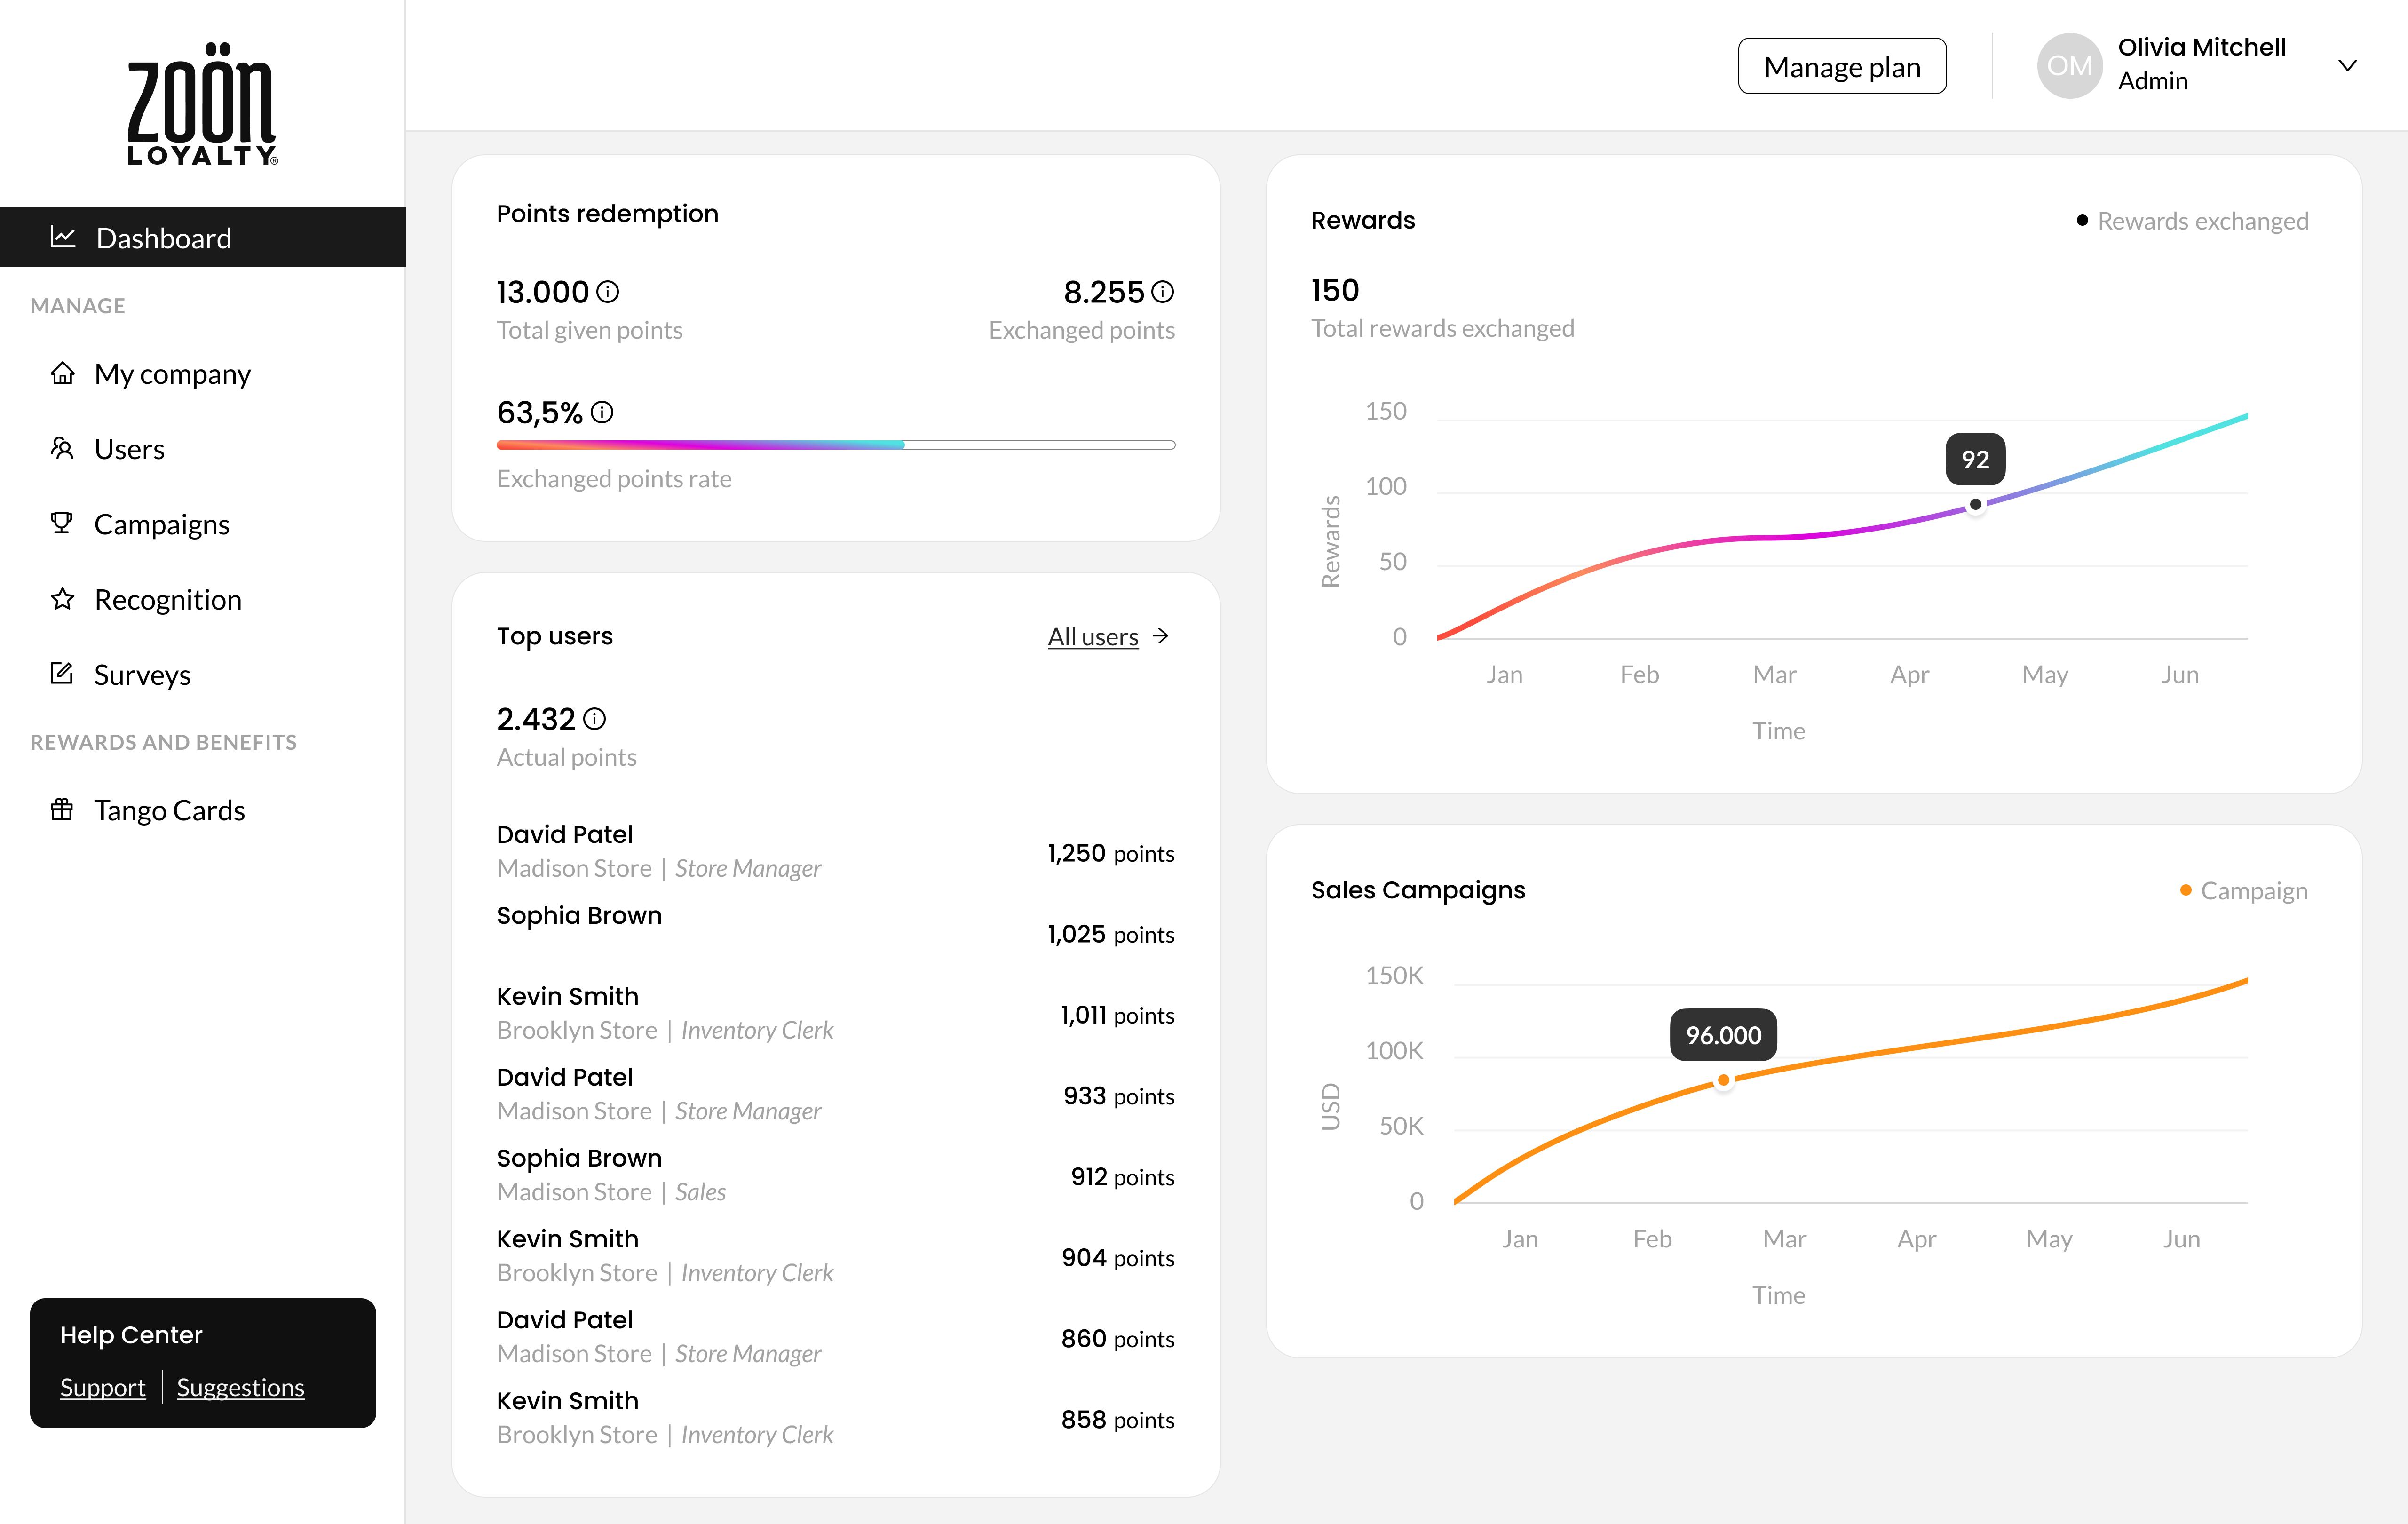Viewport: 2408px width, 1524px height.
Task: Open the Users menu item
Action: tap(129, 449)
